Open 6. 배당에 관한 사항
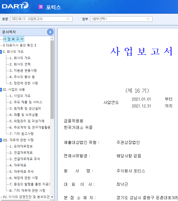Image resolution: width=178 pixels, height=201 pixels. point(24,178)
